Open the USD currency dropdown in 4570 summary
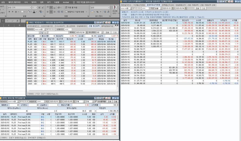 click(95, 111)
